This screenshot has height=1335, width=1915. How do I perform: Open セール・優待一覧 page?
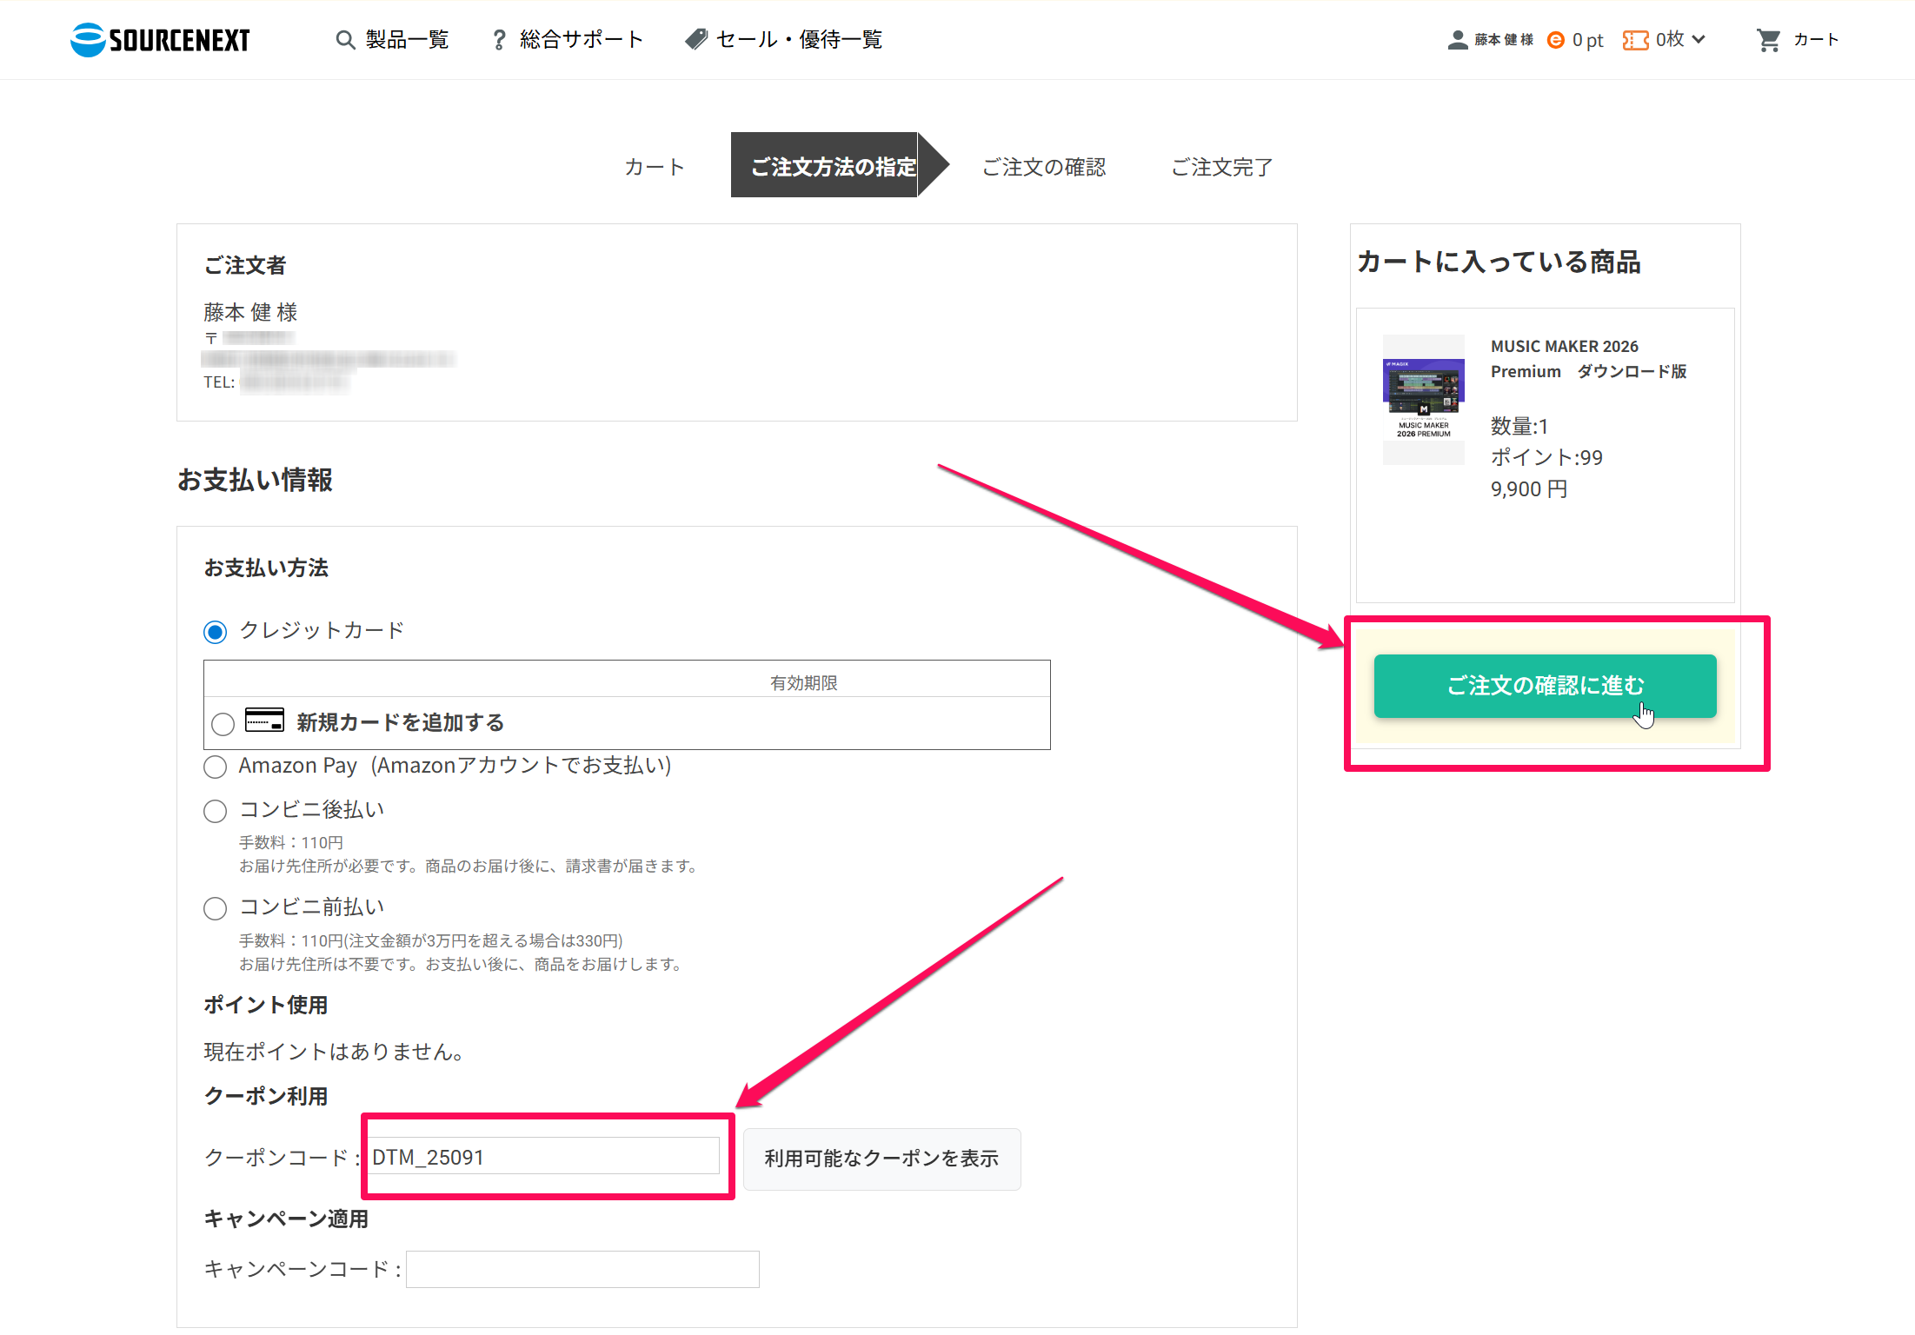click(799, 40)
